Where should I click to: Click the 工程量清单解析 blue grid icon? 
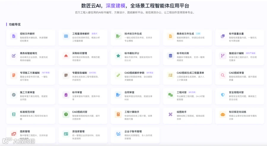(x=66, y=36)
